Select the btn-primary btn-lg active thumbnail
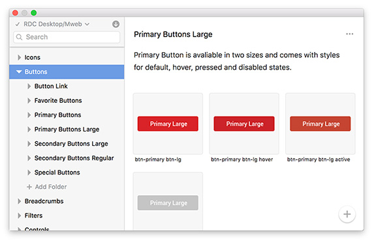Image resolution: width=376 pixels, height=248 pixels. (x=320, y=124)
